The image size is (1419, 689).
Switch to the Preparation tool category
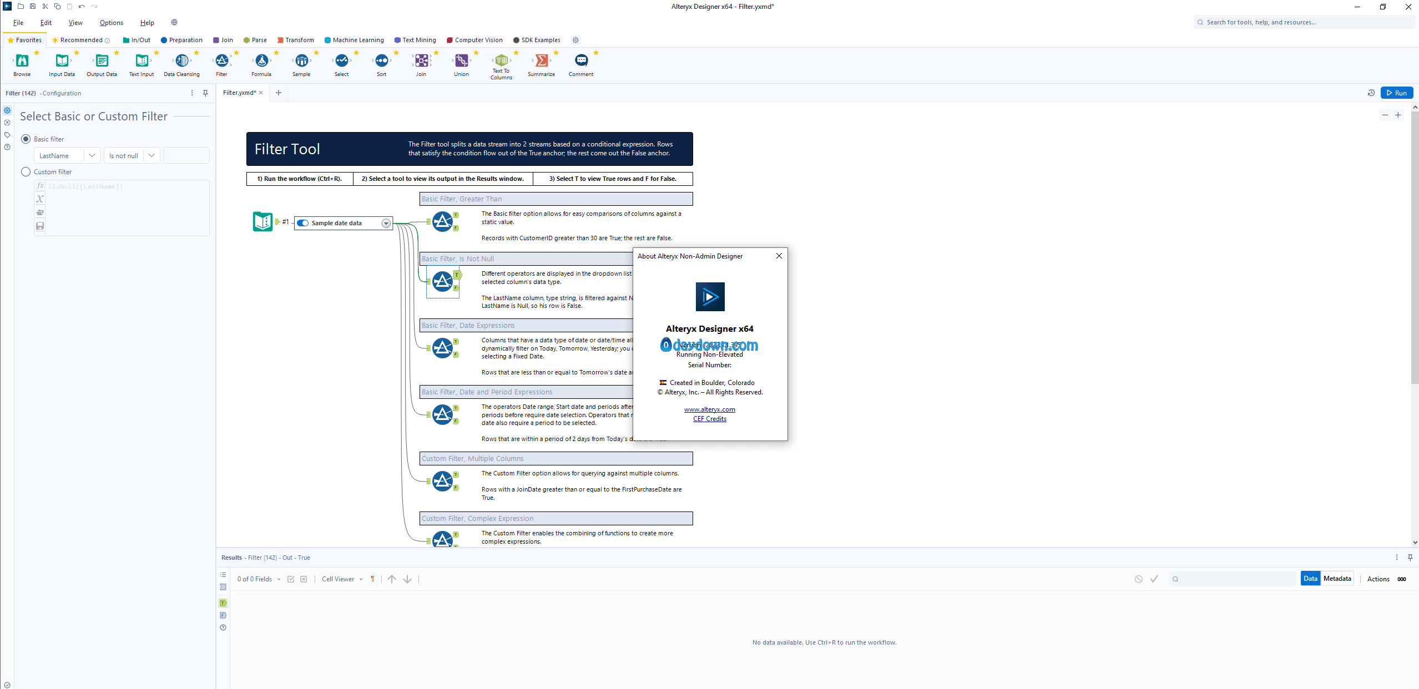click(x=181, y=40)
